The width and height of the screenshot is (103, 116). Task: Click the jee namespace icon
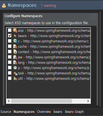click(x=15, y=57)
